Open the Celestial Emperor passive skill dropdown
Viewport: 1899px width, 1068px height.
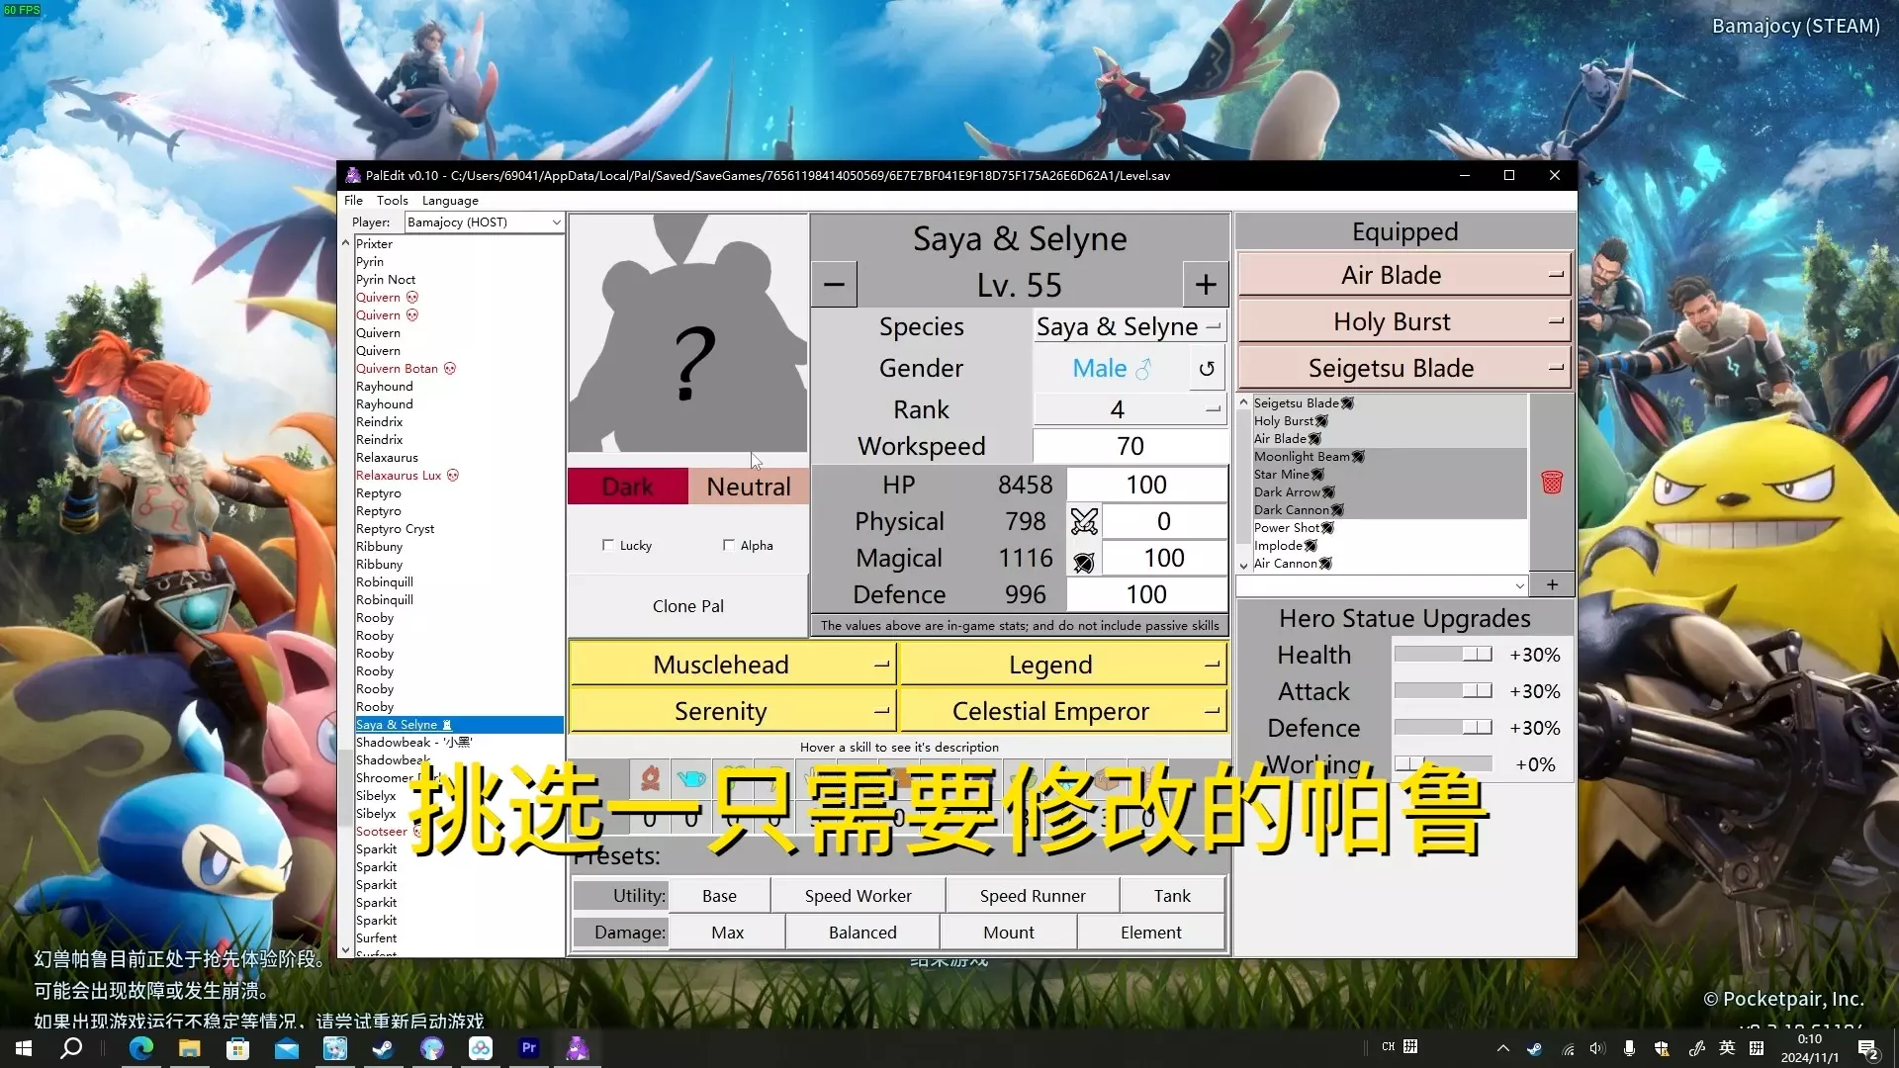coord(1063,711)
